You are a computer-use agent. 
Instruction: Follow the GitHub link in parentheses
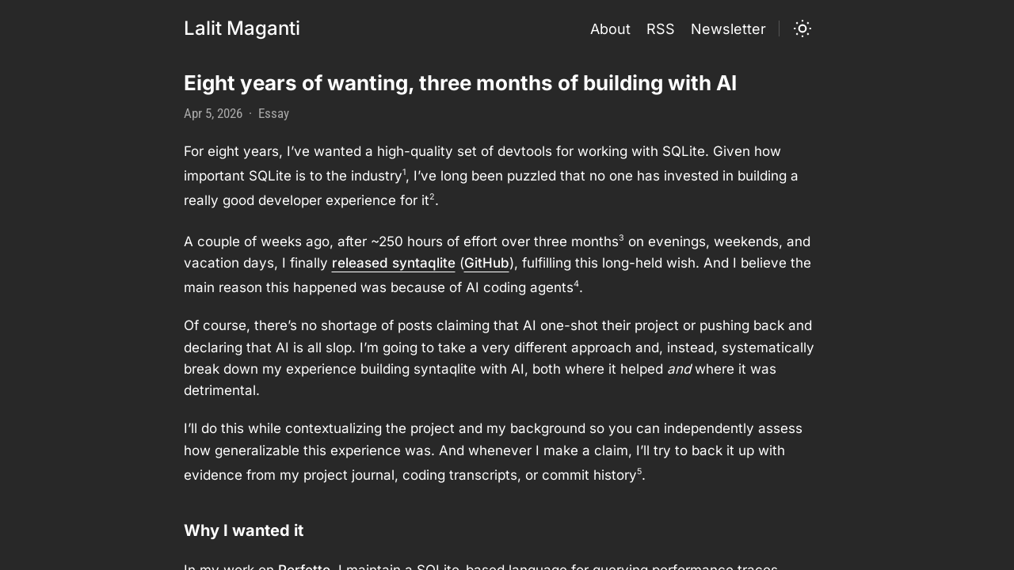pos(486,263)
